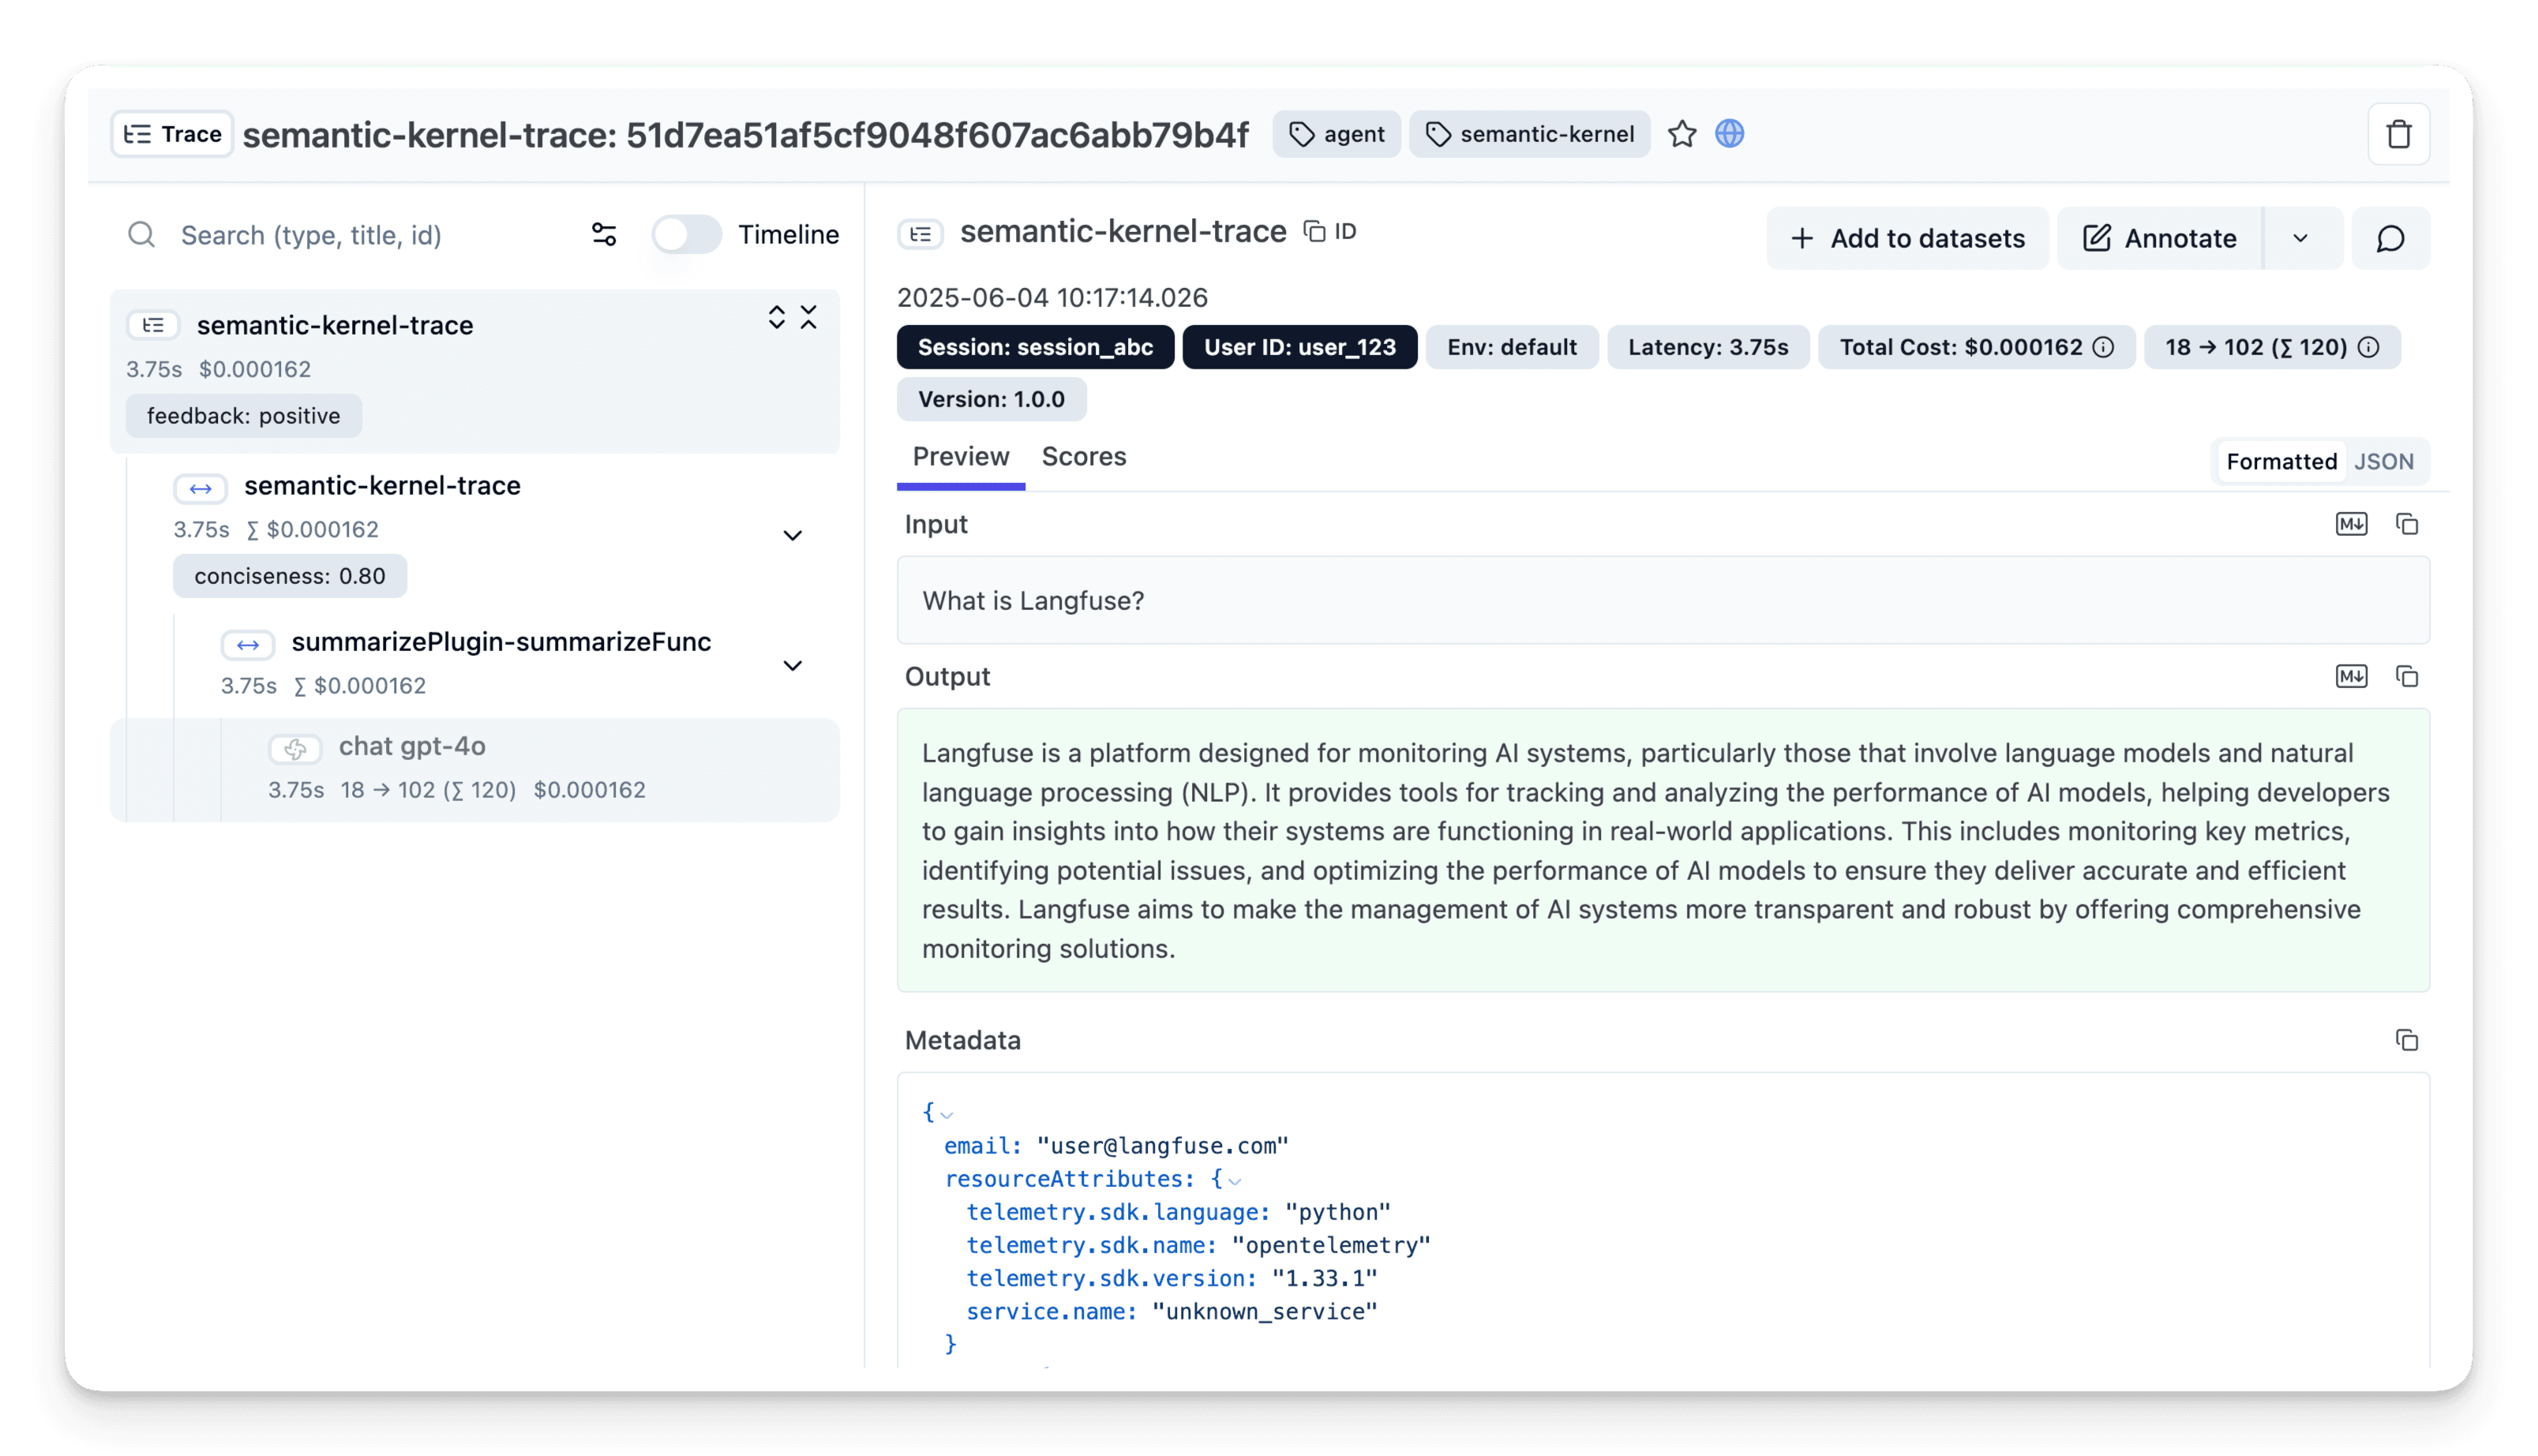Open the public sharing globe icon

click(1730, 134)
